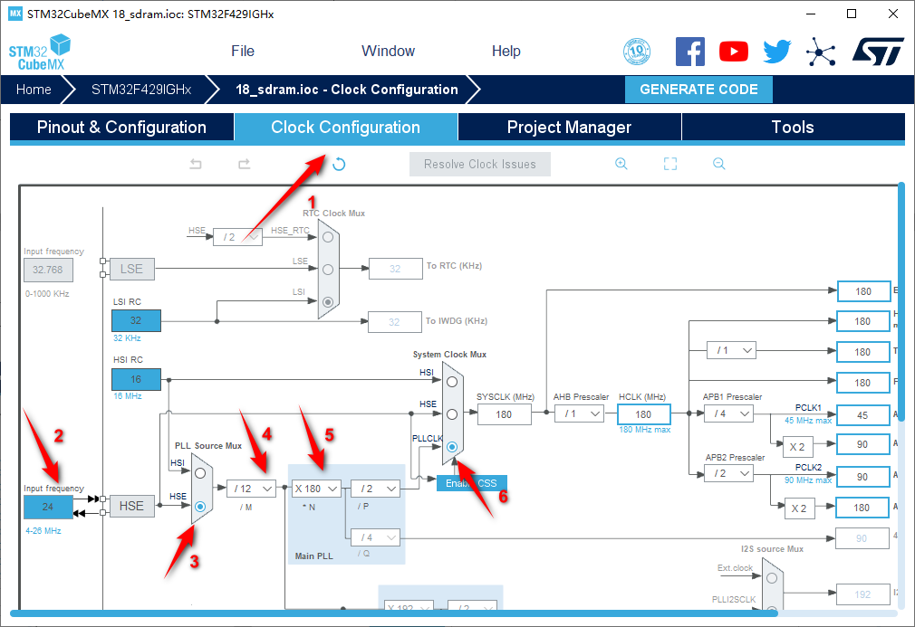Screen dimensions: 915x627
Task: Open the PLL multiplier N dropdown
Action: [x=316, y=488]
